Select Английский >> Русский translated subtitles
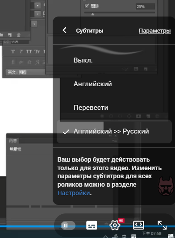Screen dimensions: 175x238 (x=114, y=131)
